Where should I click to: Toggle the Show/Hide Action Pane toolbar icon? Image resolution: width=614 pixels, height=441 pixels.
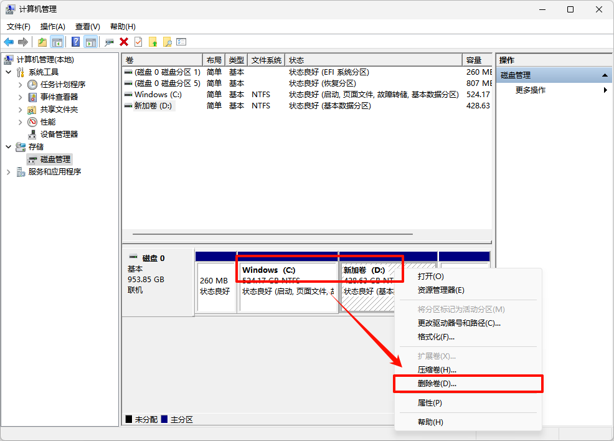coord(91,42)
